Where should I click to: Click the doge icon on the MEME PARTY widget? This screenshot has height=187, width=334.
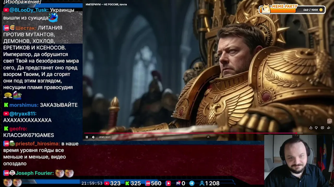(266, 9)
